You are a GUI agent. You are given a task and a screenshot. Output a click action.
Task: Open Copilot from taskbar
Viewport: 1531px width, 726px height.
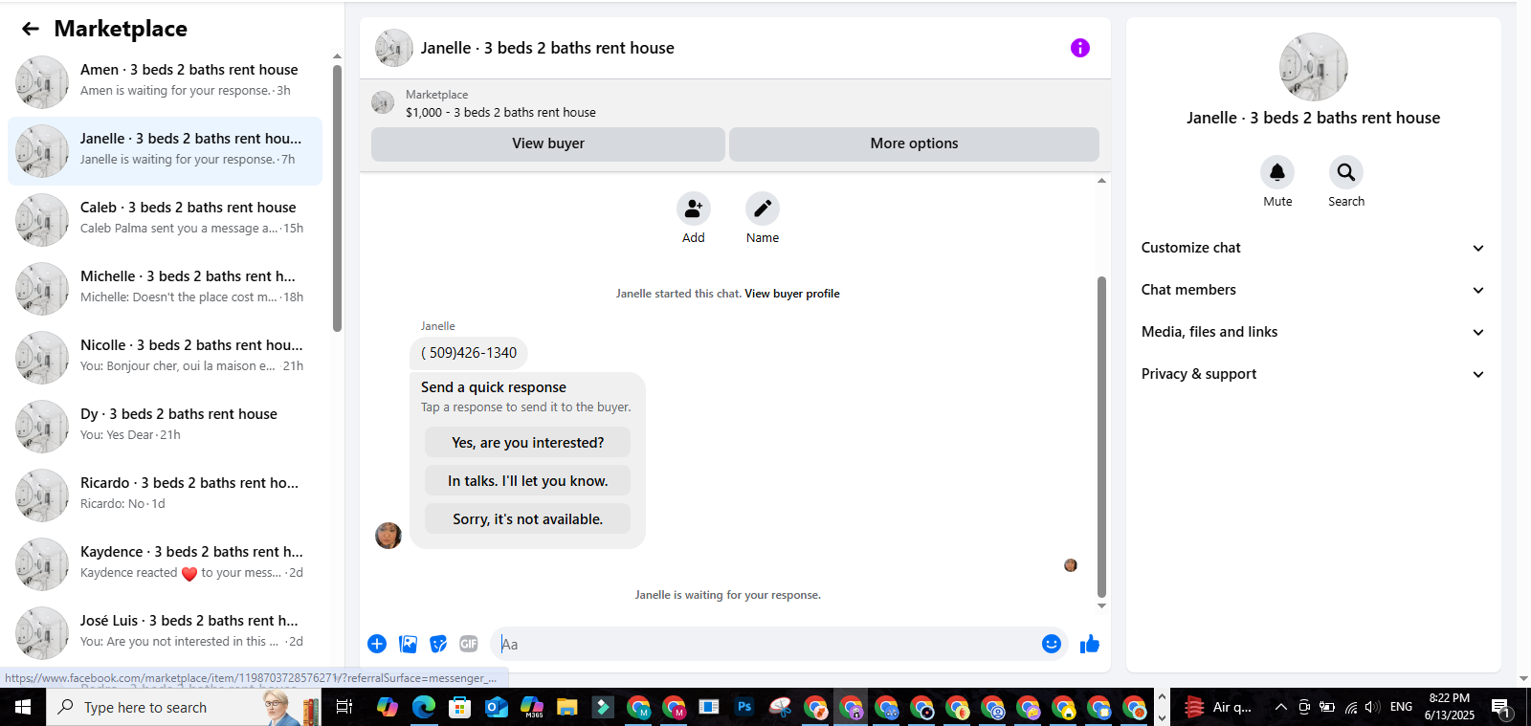click(x=388, y=708)
